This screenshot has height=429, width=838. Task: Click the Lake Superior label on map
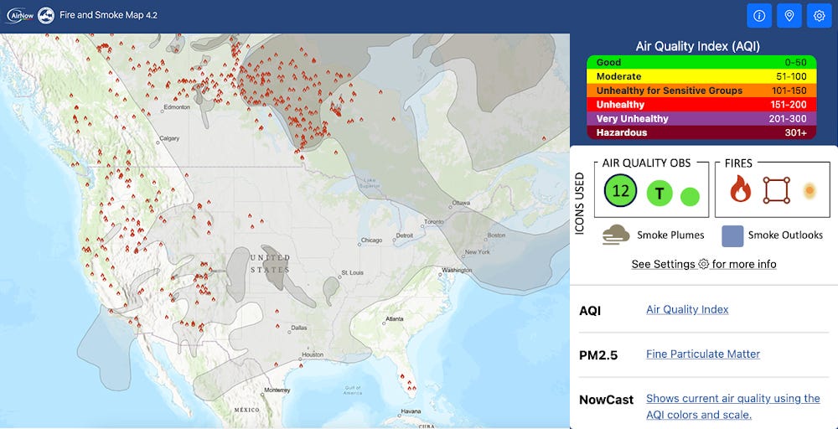[x=370, y=183]
